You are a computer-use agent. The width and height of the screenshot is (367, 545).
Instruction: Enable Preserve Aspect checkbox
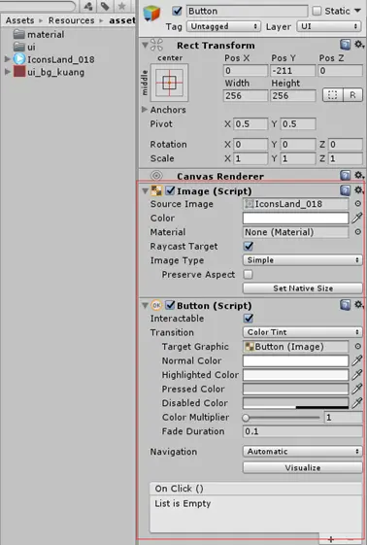pos(249,274)
